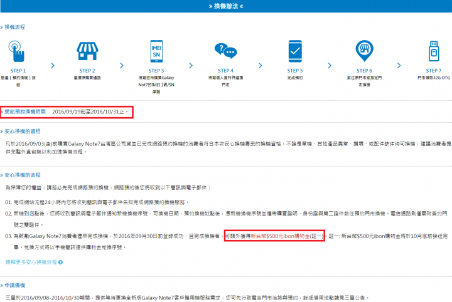The width and height of the screenshot is (452, 302).
Task: Click the STEP 6 label text
Action: click(364, 70)
